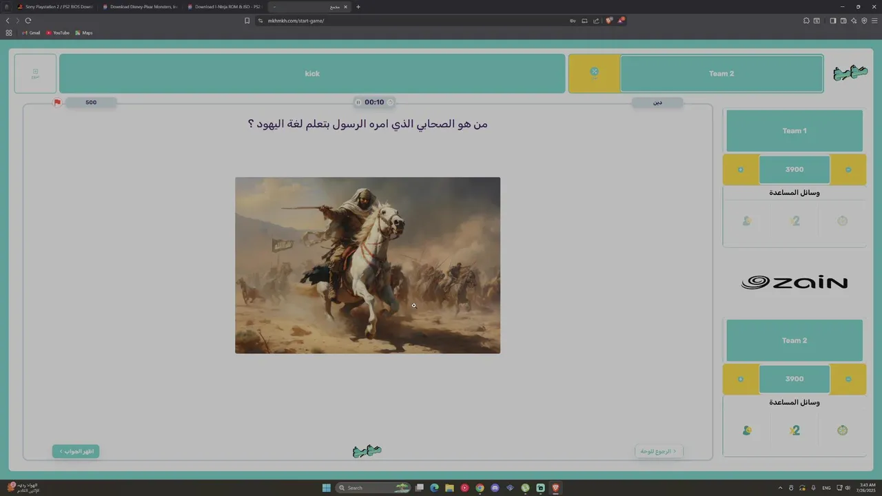Viewport: 882px width, 496px height.
Task: Bookmark this page with the bookmark icon
Action: [x=247, y=21]
